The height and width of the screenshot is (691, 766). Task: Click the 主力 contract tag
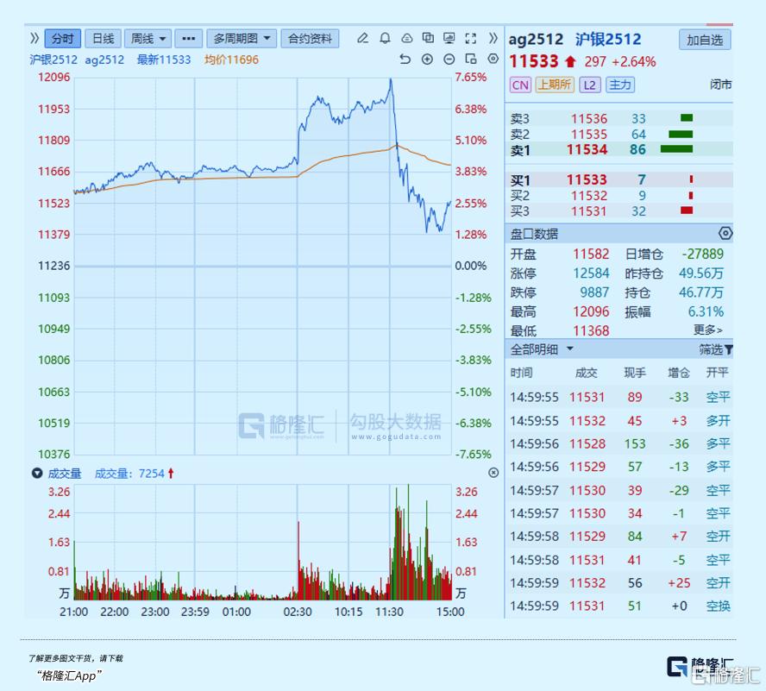620,85
